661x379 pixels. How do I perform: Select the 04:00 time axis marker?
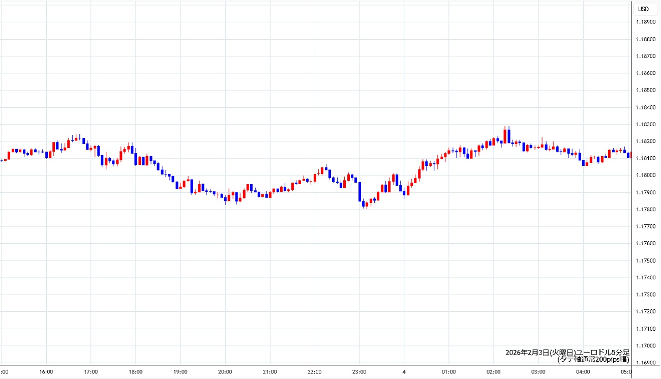[583, 372]
